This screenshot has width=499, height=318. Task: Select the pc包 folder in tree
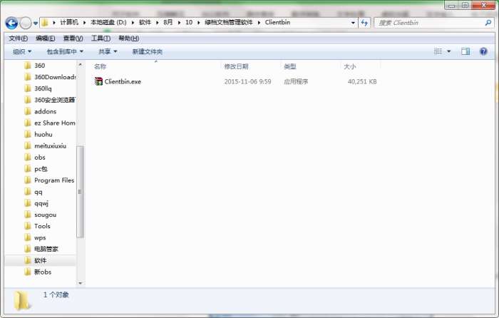click(x=41, y=169)
